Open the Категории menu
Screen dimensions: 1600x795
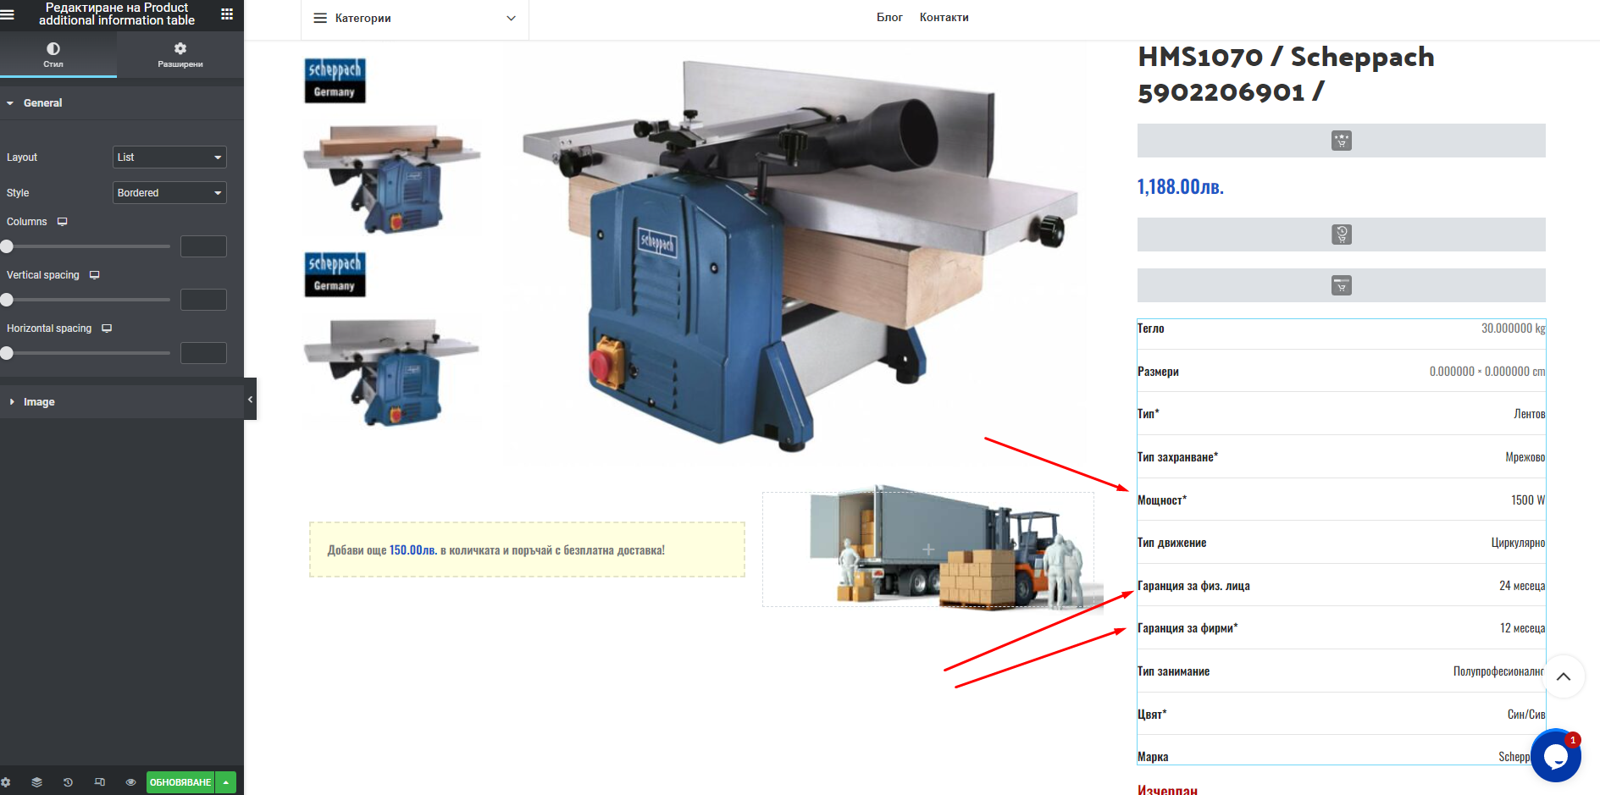415,19
